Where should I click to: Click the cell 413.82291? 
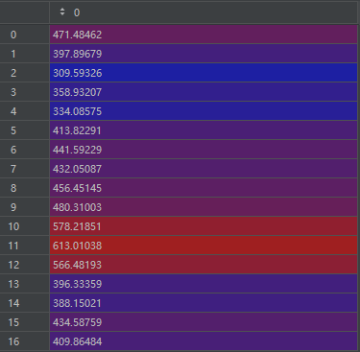pyautogui.click(x=204, y=130)
